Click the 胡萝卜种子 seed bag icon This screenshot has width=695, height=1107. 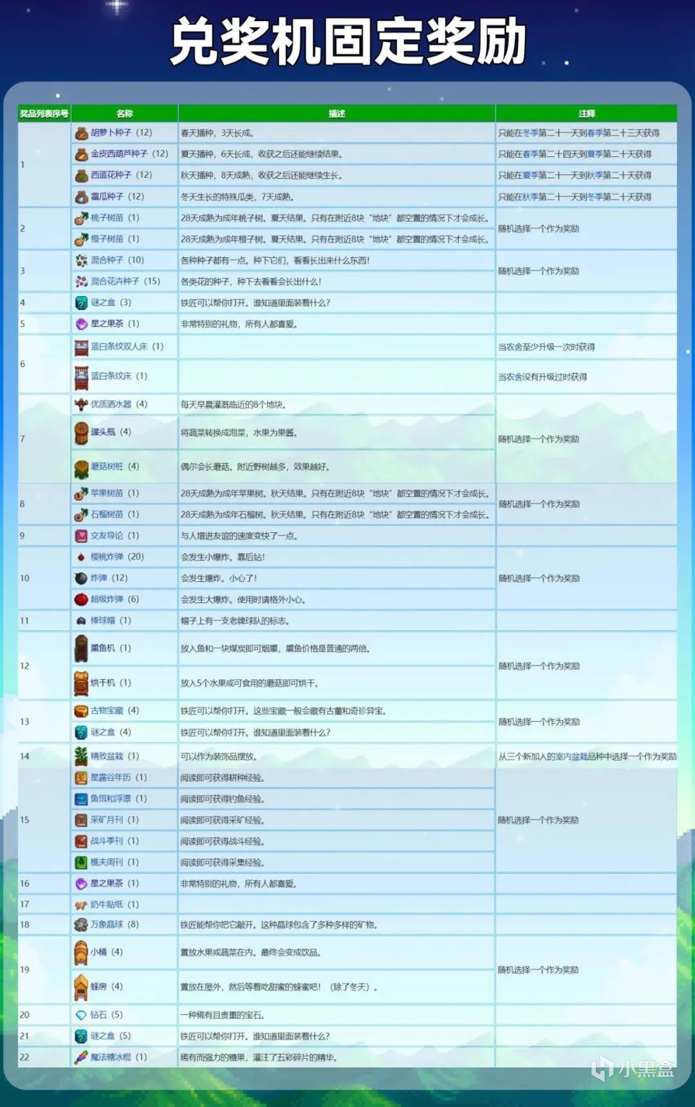pyautogui.click(x=81, y=133)
